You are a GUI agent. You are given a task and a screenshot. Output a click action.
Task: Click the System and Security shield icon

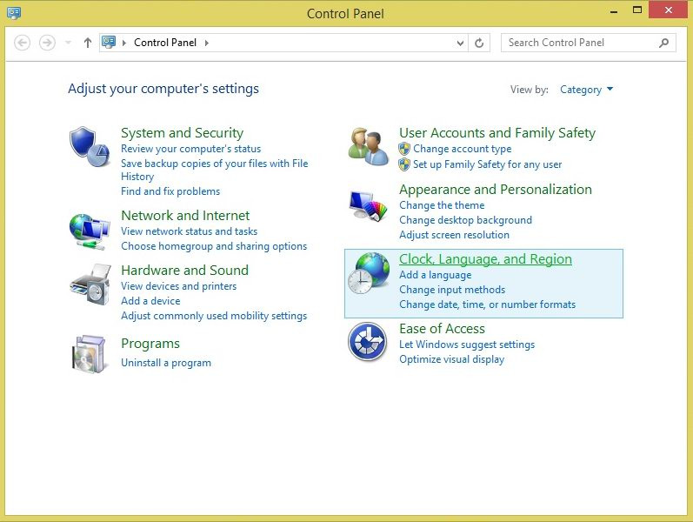(x=90, y=147)
